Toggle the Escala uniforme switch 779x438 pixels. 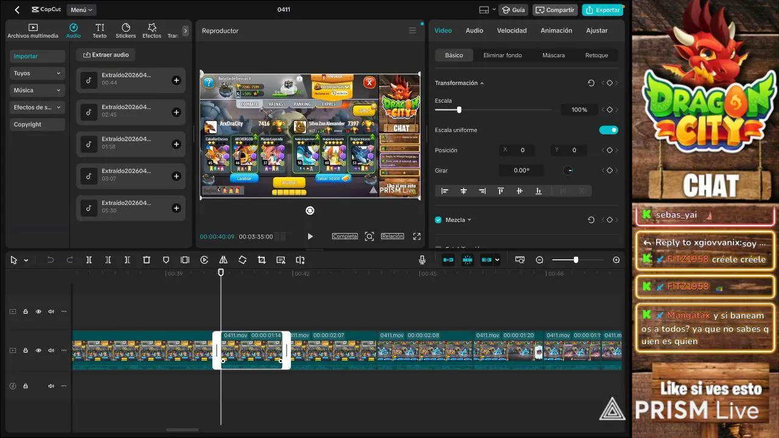[x=609, y=130]
